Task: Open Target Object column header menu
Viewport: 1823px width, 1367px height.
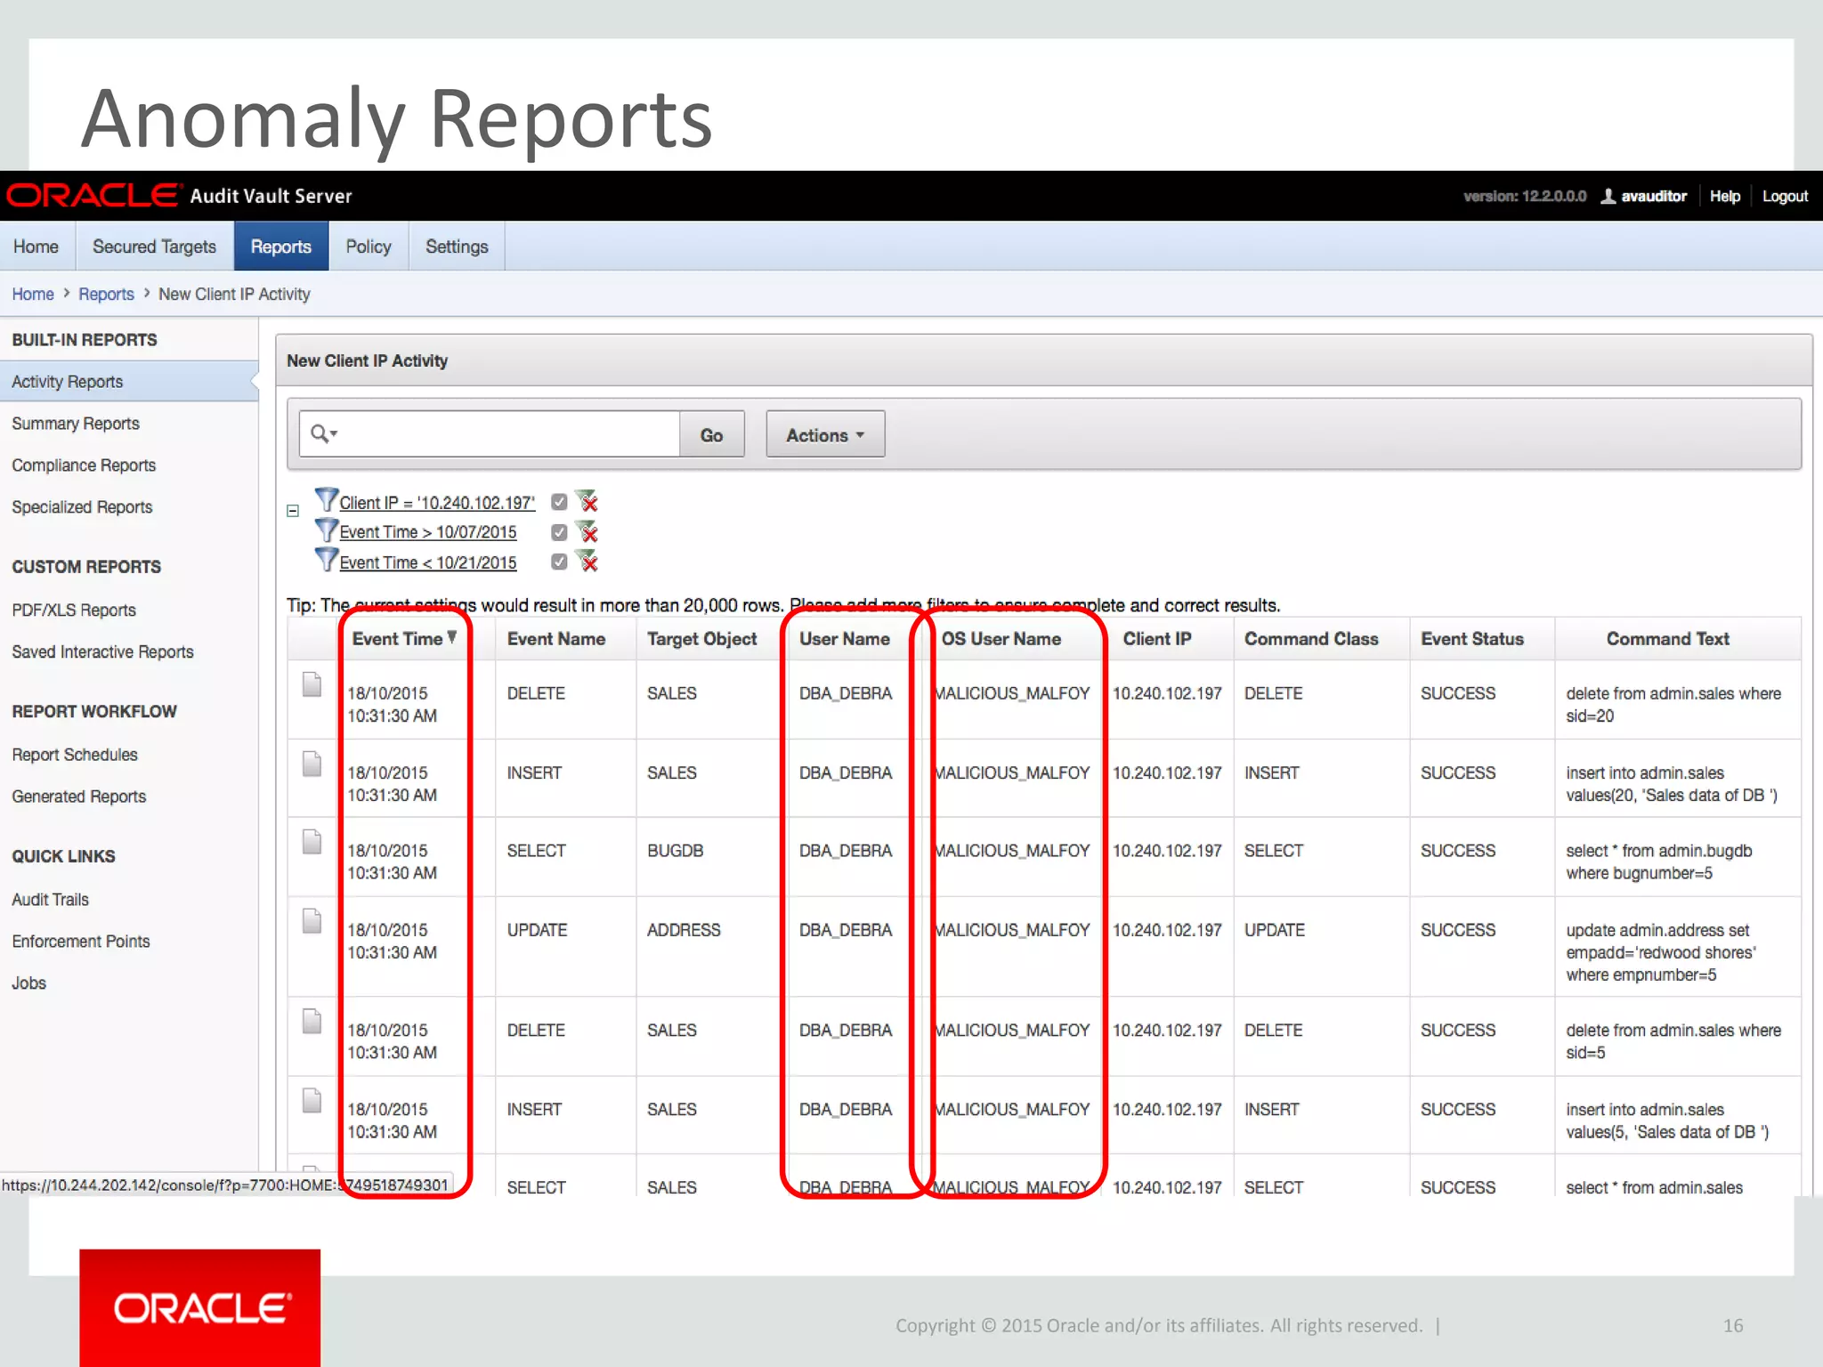Action: 701,639
